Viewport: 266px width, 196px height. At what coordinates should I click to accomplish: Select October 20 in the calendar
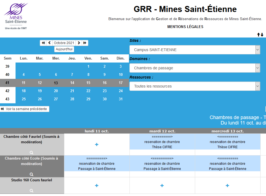[x=56, y=91]
